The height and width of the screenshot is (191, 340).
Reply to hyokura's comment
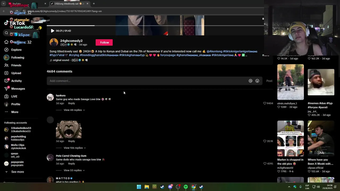point(71,103)
